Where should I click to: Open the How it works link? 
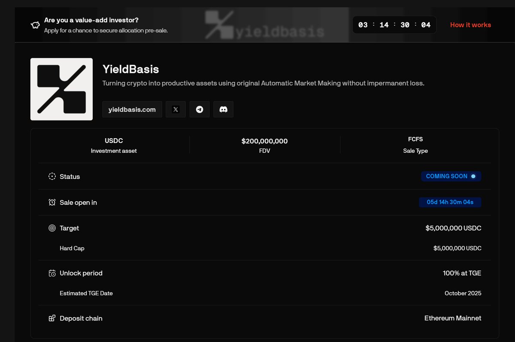[x=470, y=25]
